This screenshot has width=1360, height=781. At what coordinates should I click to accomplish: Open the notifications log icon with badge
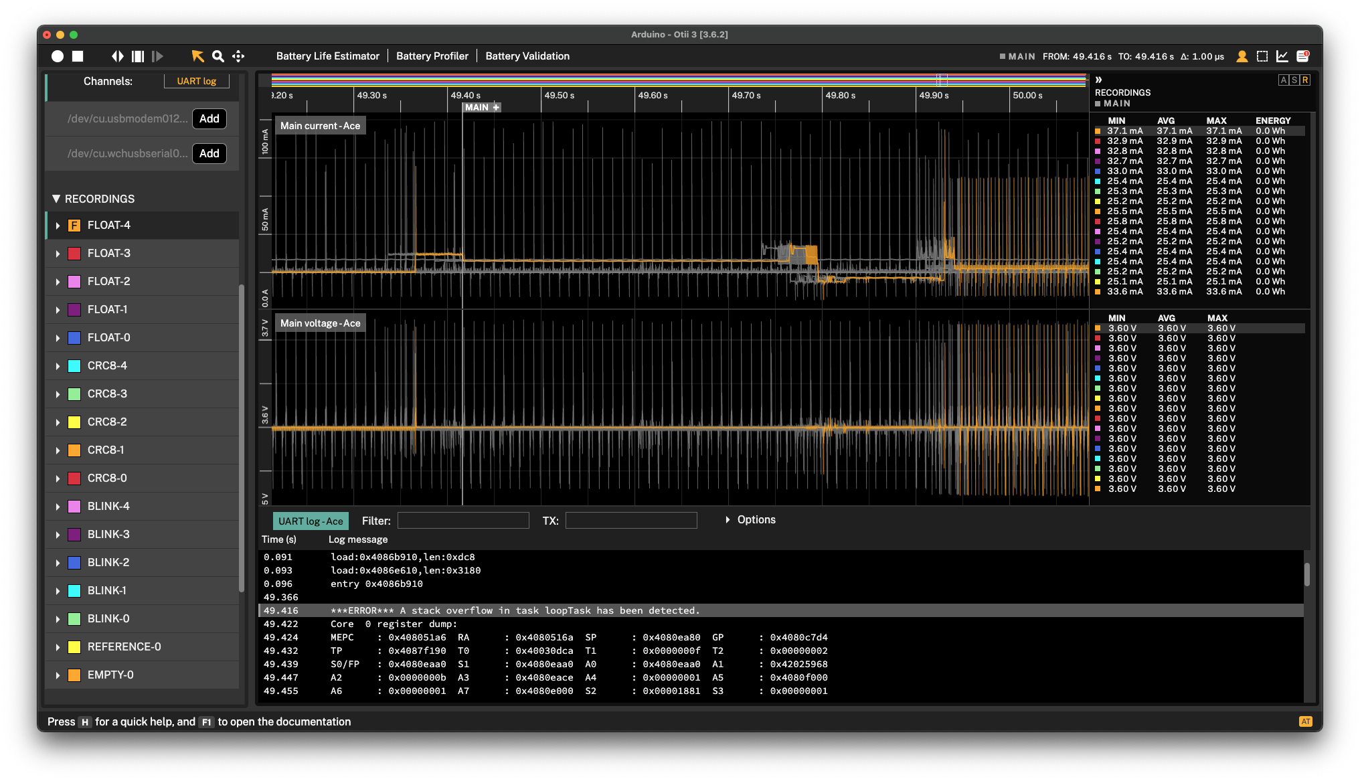1303,56
